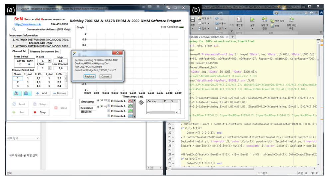Toggle the CH Numb 3 checkbox
Viewport: 328px width, 179px height.
(109, 111)
